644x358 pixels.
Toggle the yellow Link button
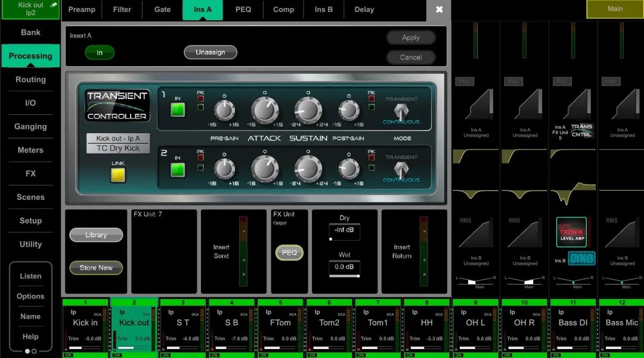tap(118, 175)
